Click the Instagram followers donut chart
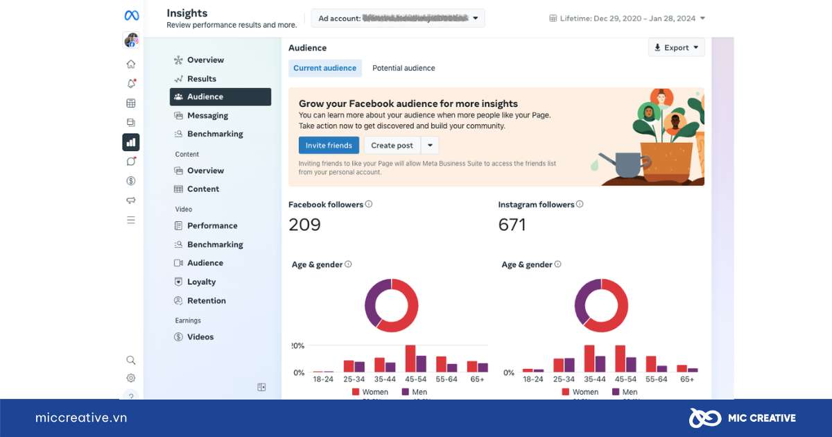The width and height of the screenshot is (832, 437). tap(601, 305)
